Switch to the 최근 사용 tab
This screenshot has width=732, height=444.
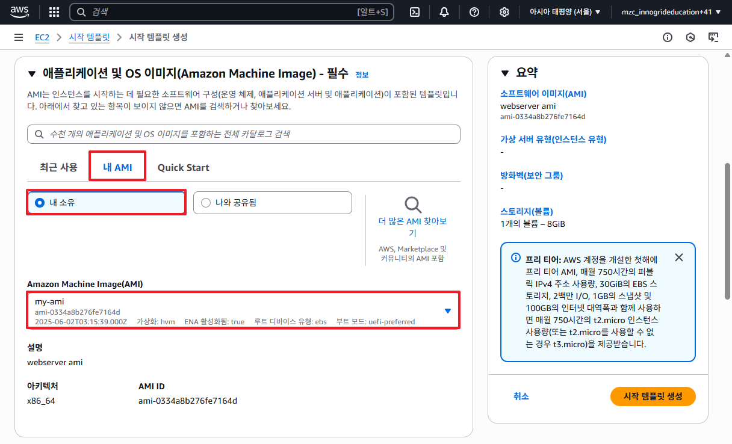[58, 167]
